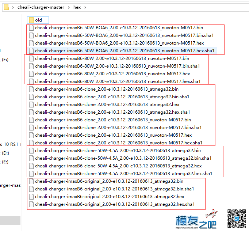Select imaxB6-clone nuvoton-M0517.hex file

coord(111,135)
